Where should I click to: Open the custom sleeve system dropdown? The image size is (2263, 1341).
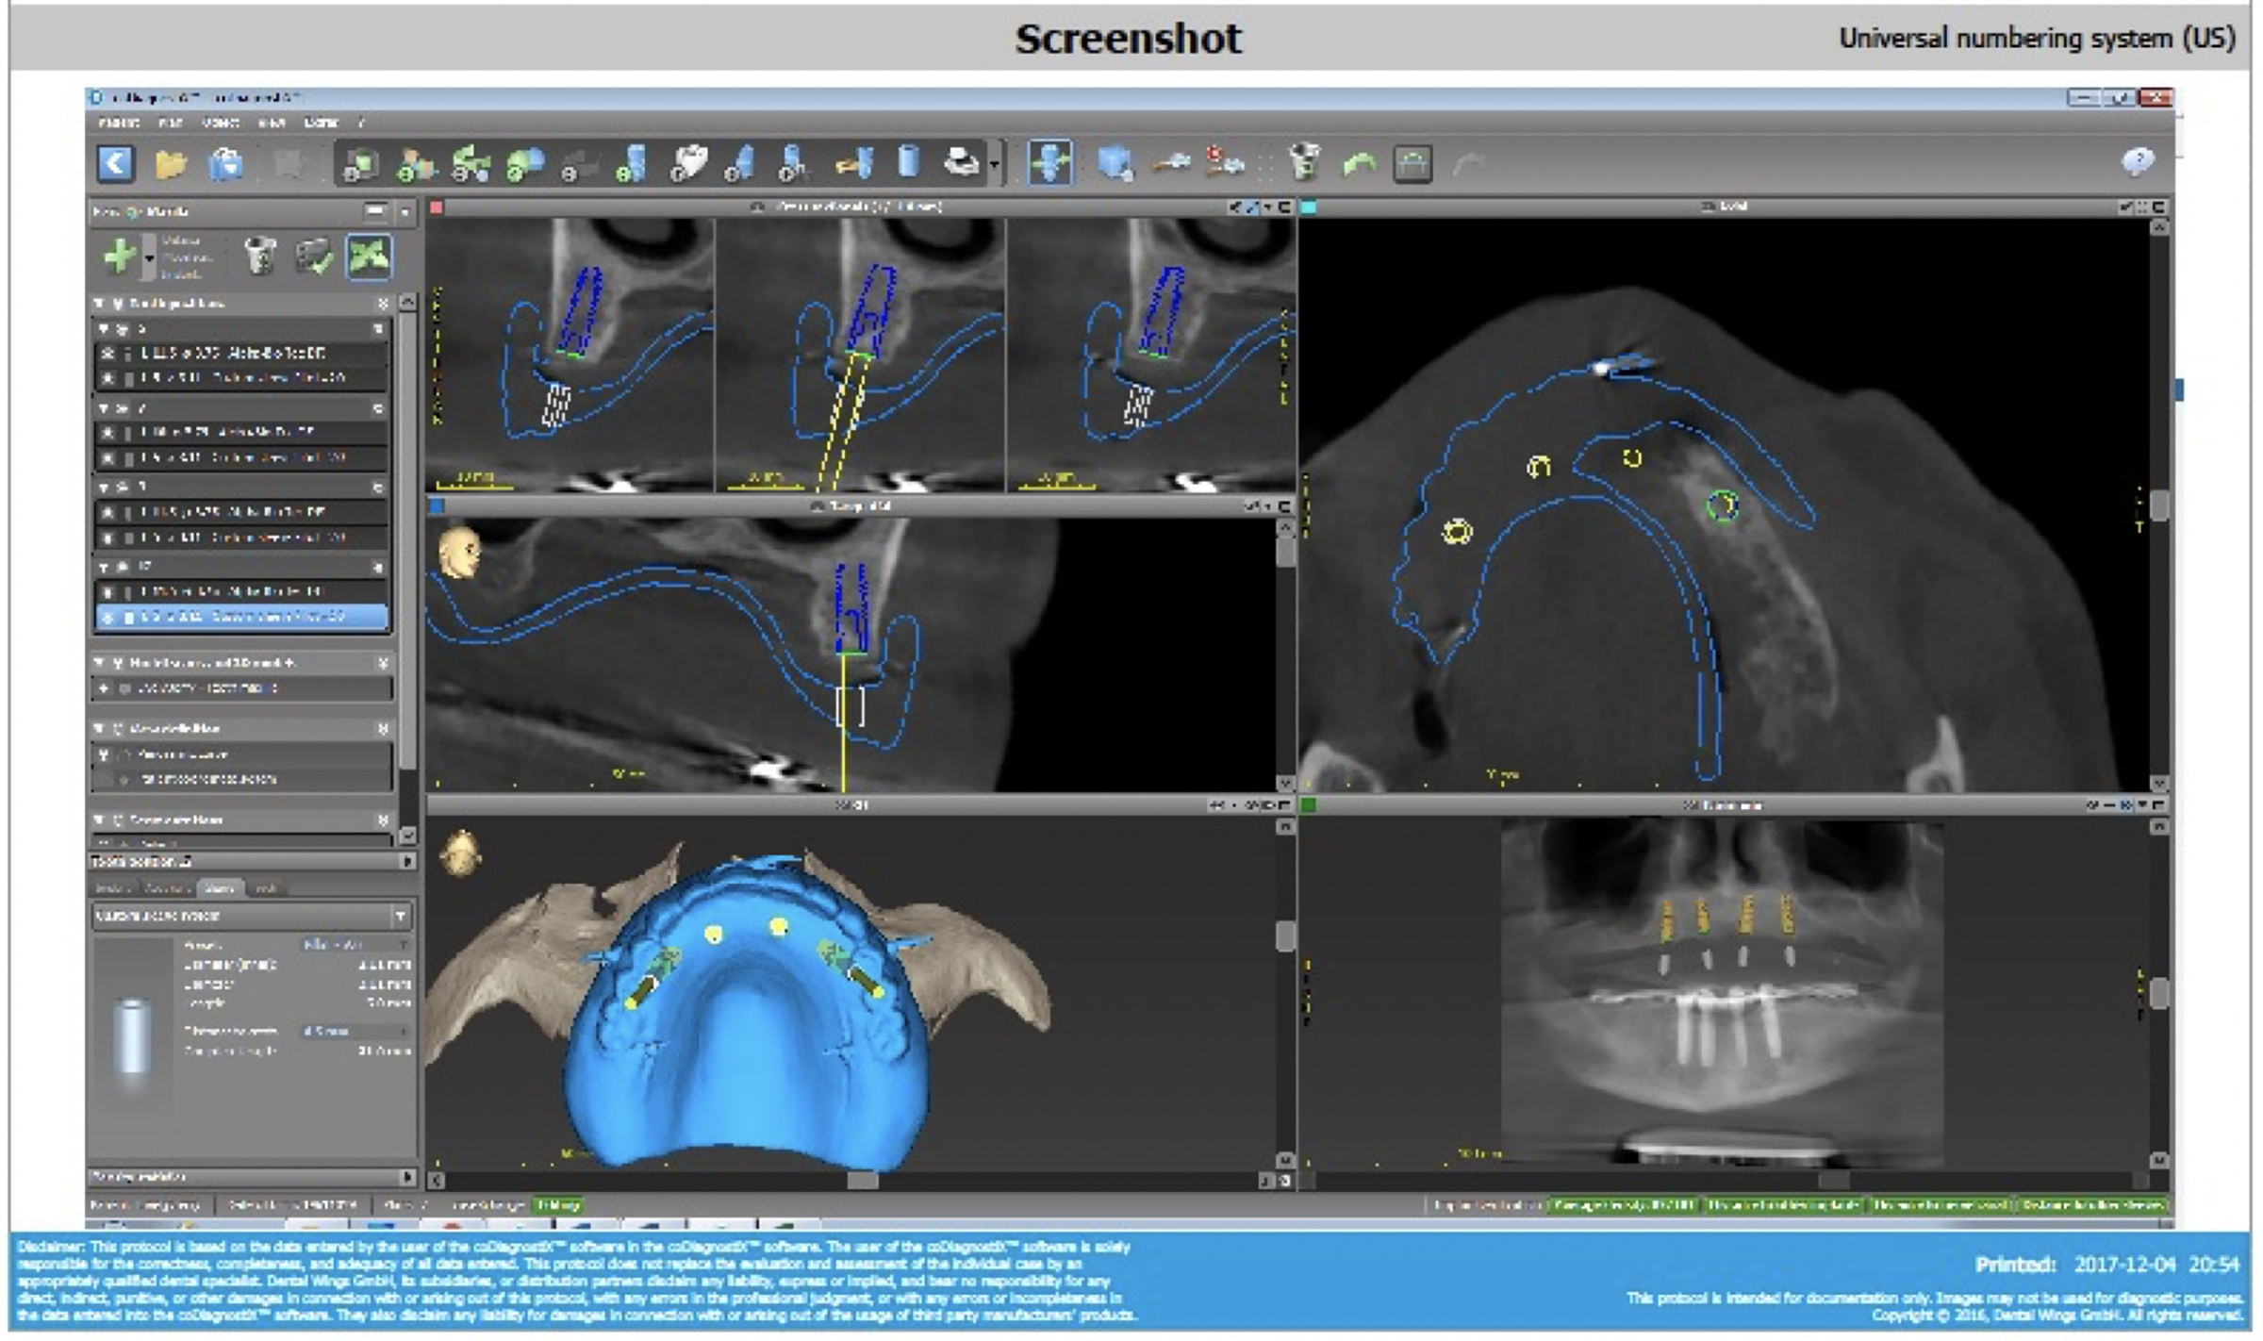(400, 916)
